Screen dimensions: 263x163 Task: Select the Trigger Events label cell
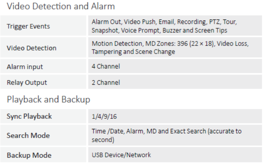(43, 26)
